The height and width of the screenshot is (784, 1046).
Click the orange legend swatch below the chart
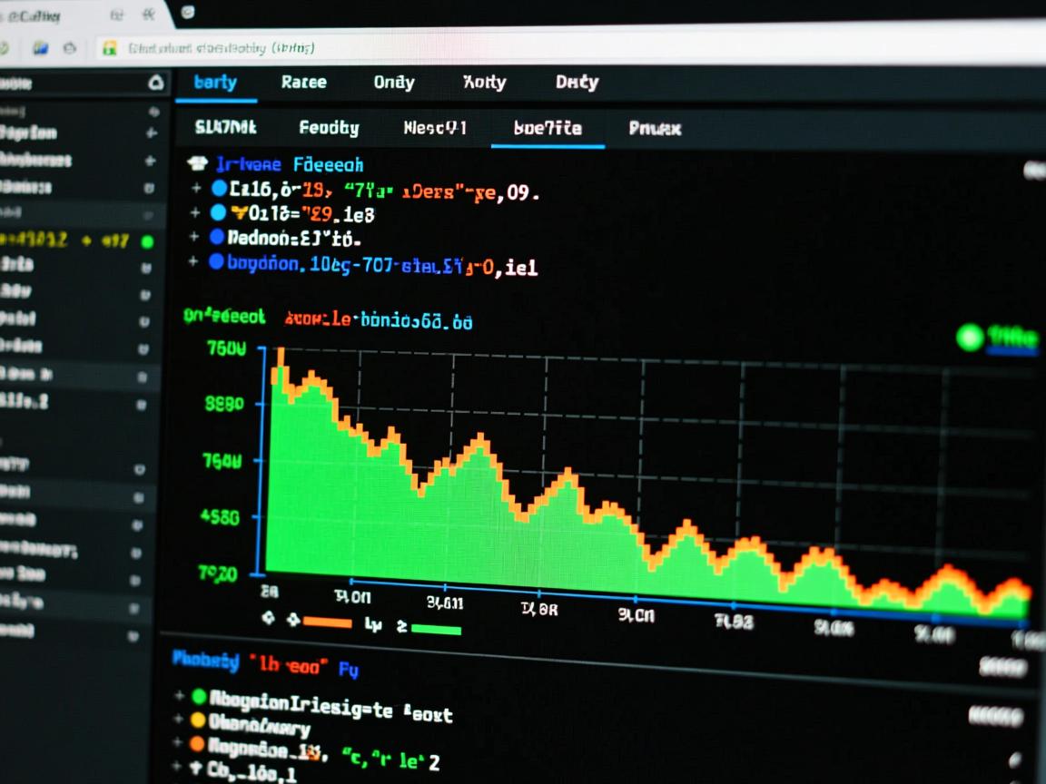(x=327, y=622)
